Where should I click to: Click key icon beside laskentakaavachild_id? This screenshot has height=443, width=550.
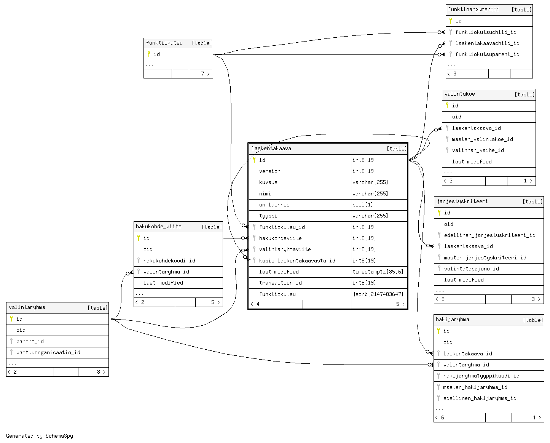click(x=451, y=43)
